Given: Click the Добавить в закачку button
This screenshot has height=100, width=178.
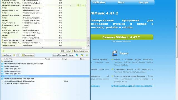Looking at the screenshot, I should pyautogui.click(x=80, y=51).
